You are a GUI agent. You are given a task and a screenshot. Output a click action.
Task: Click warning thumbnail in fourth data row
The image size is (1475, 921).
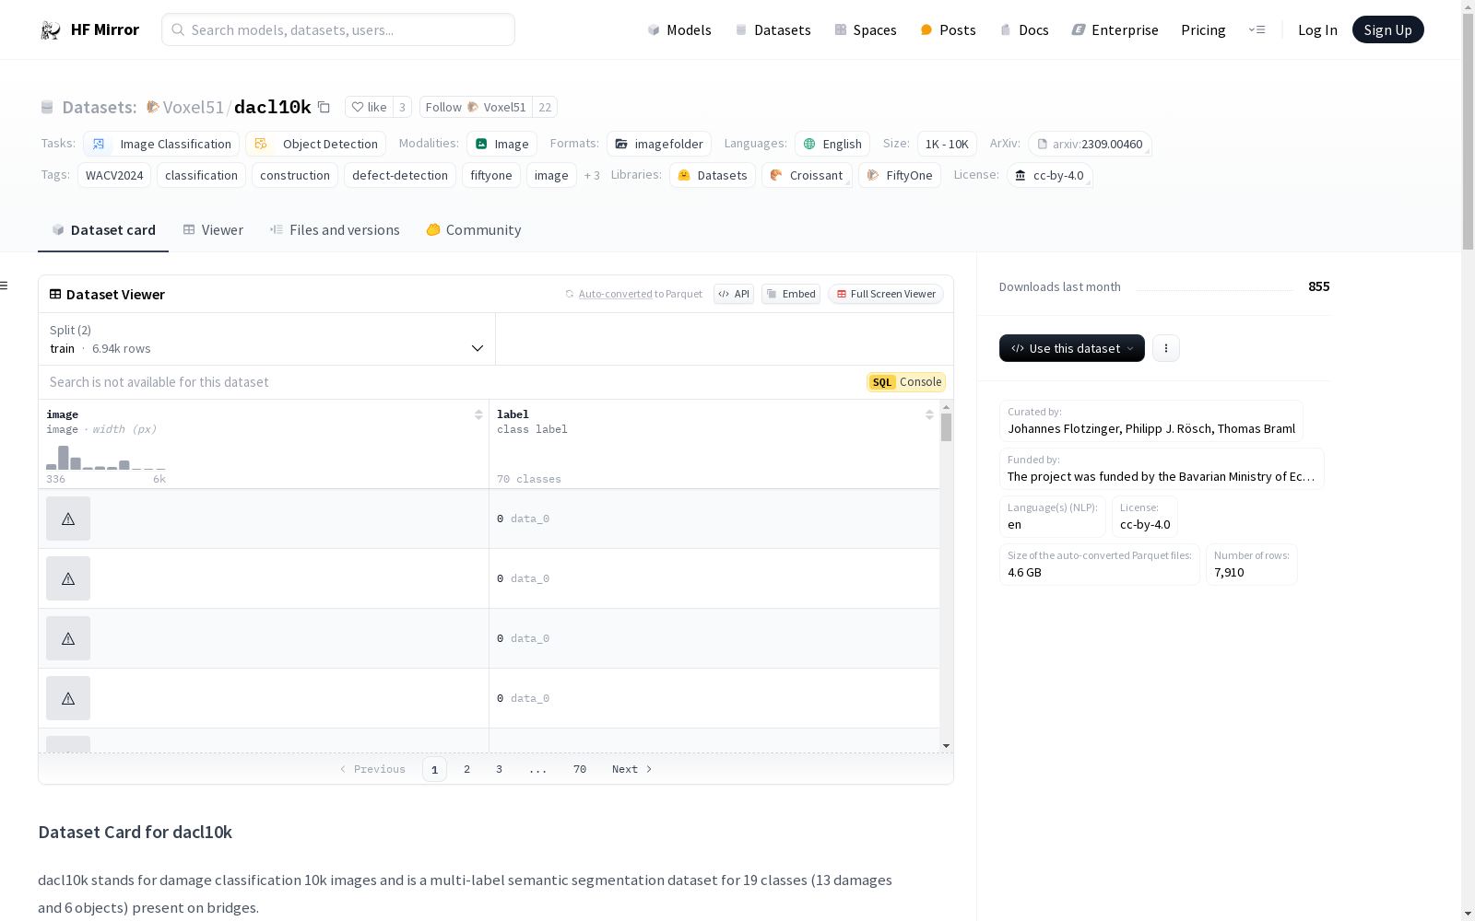tap(68, 698)
